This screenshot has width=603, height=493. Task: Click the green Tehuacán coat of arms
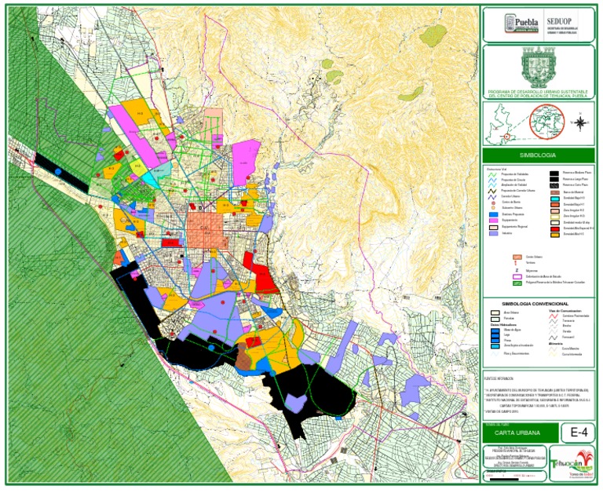539,68
